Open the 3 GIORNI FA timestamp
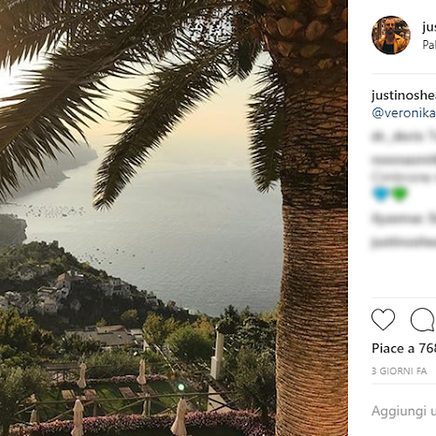Image resolution: width=436 pixels, height=436 pixels. (399, 371)
